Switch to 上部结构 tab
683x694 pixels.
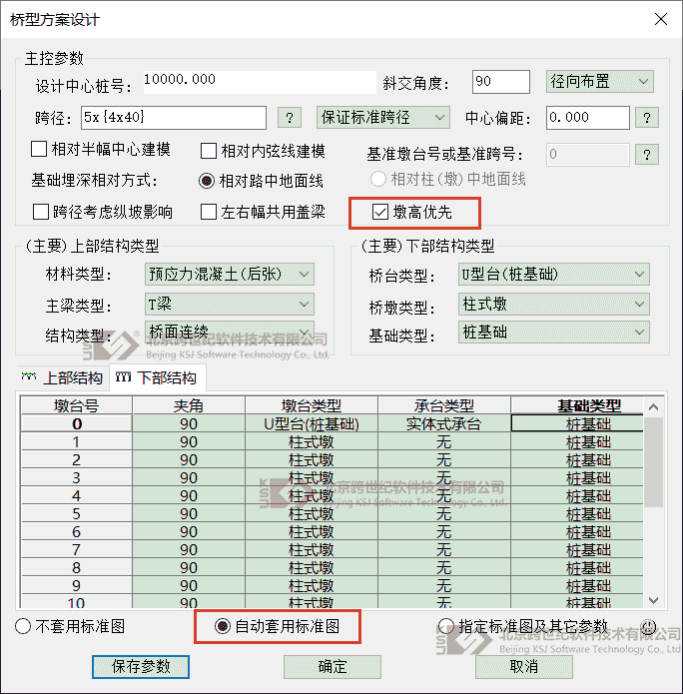click(x=63, y=377)
